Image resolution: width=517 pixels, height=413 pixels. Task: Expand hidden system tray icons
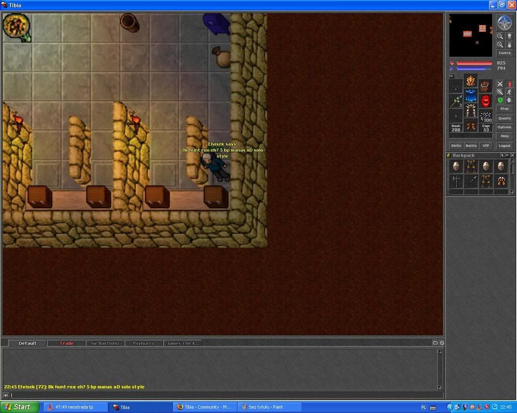point(450,407)
